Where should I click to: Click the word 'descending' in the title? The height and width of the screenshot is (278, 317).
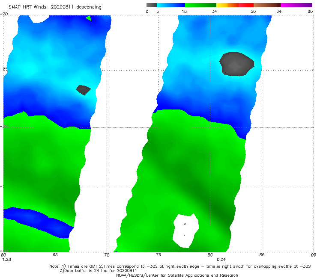click(89, 7)
